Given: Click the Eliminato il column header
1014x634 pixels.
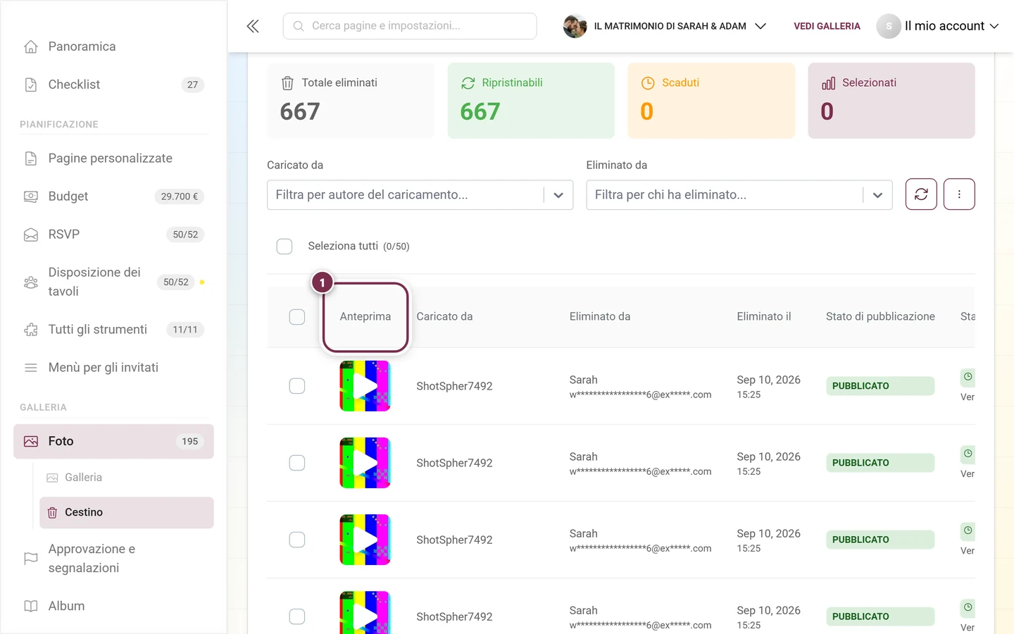Looking at the screenshot, I should click(764, 317).
